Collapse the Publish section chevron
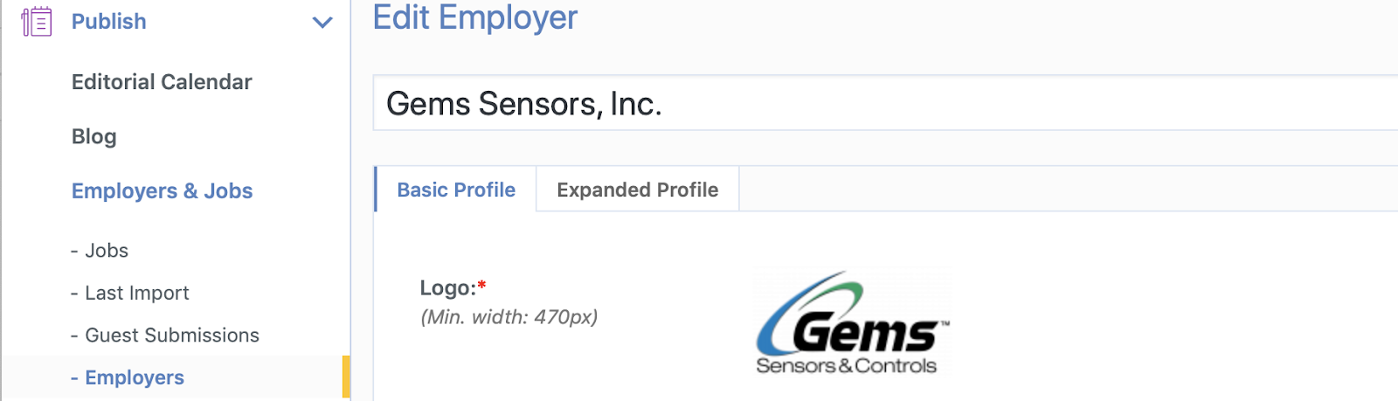Screen dimensions: 1398x401 coord(322,22)
